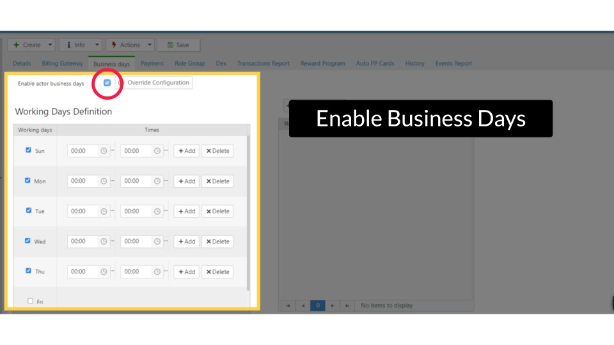Click the Wednesday start time input field
The width and height of the screenshot is (614, 345).
(x=82, y=241)
